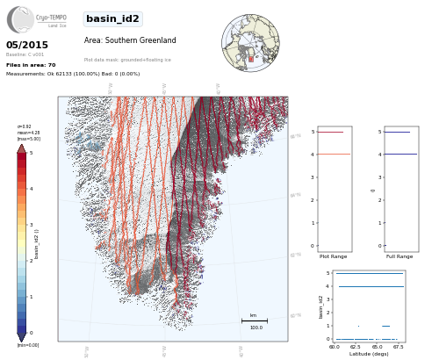The image size is (432, 360).
Task: Click the red area marker on globe
Action: pyautogui.click(x=251, y=59)
